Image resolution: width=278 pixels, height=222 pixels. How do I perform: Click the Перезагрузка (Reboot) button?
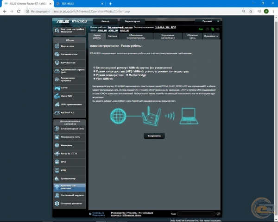coord(132,21)
